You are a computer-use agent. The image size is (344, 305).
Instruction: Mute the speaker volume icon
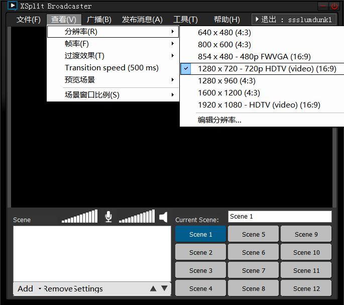(x=163, y=217)
